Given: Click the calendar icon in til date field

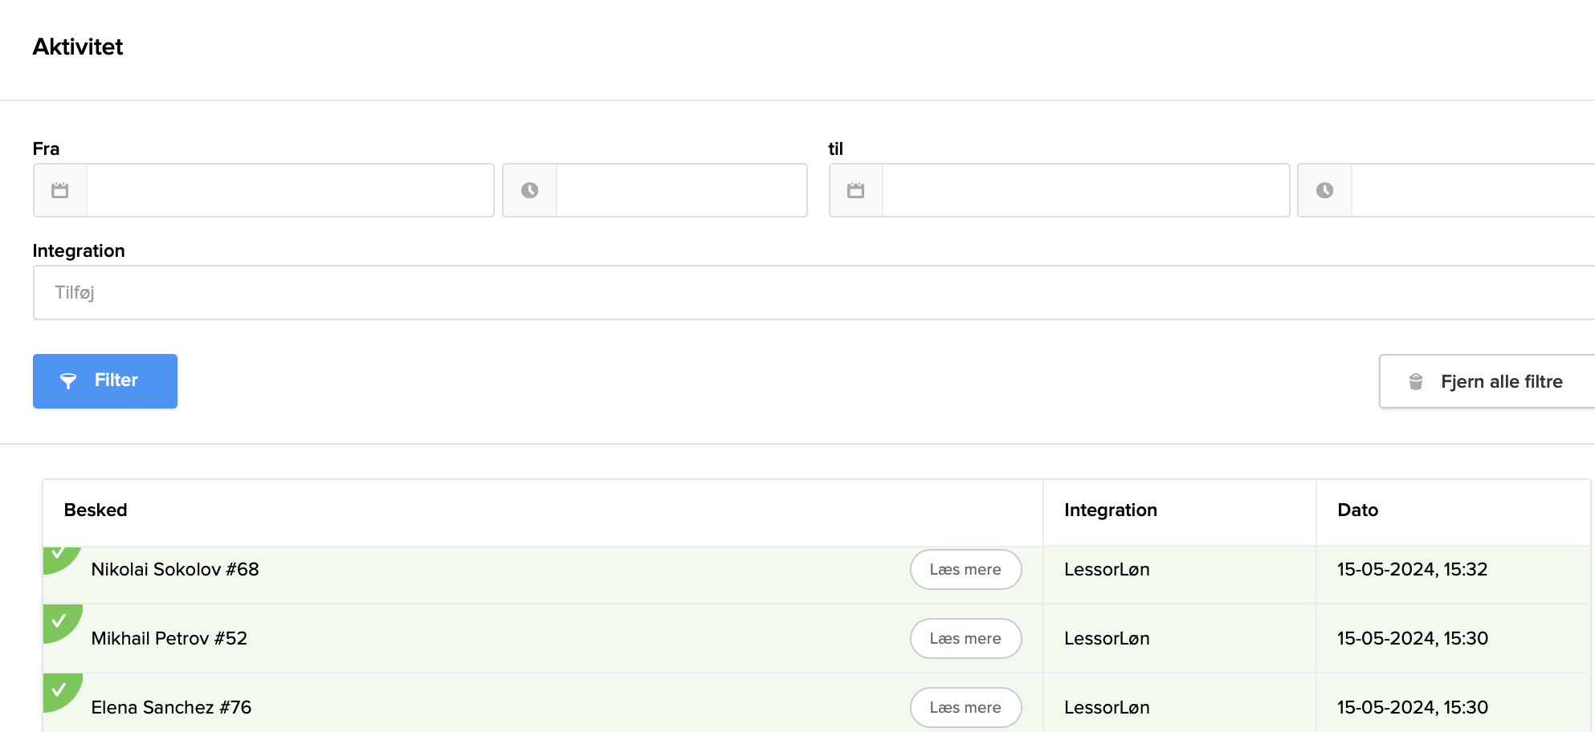Looking at the screenshot, I should pos(856,190).
